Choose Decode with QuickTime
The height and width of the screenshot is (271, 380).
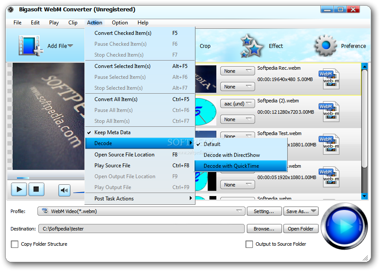(x=241, y=166)
